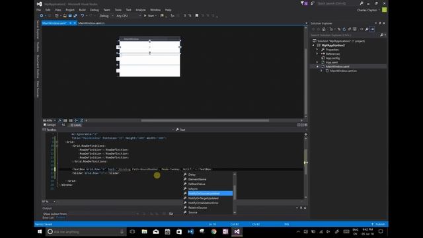The height and width of the screenshot is (238, 423).
Task: Click the Solution Explorer search field
Action: click(x=345, y=35)
